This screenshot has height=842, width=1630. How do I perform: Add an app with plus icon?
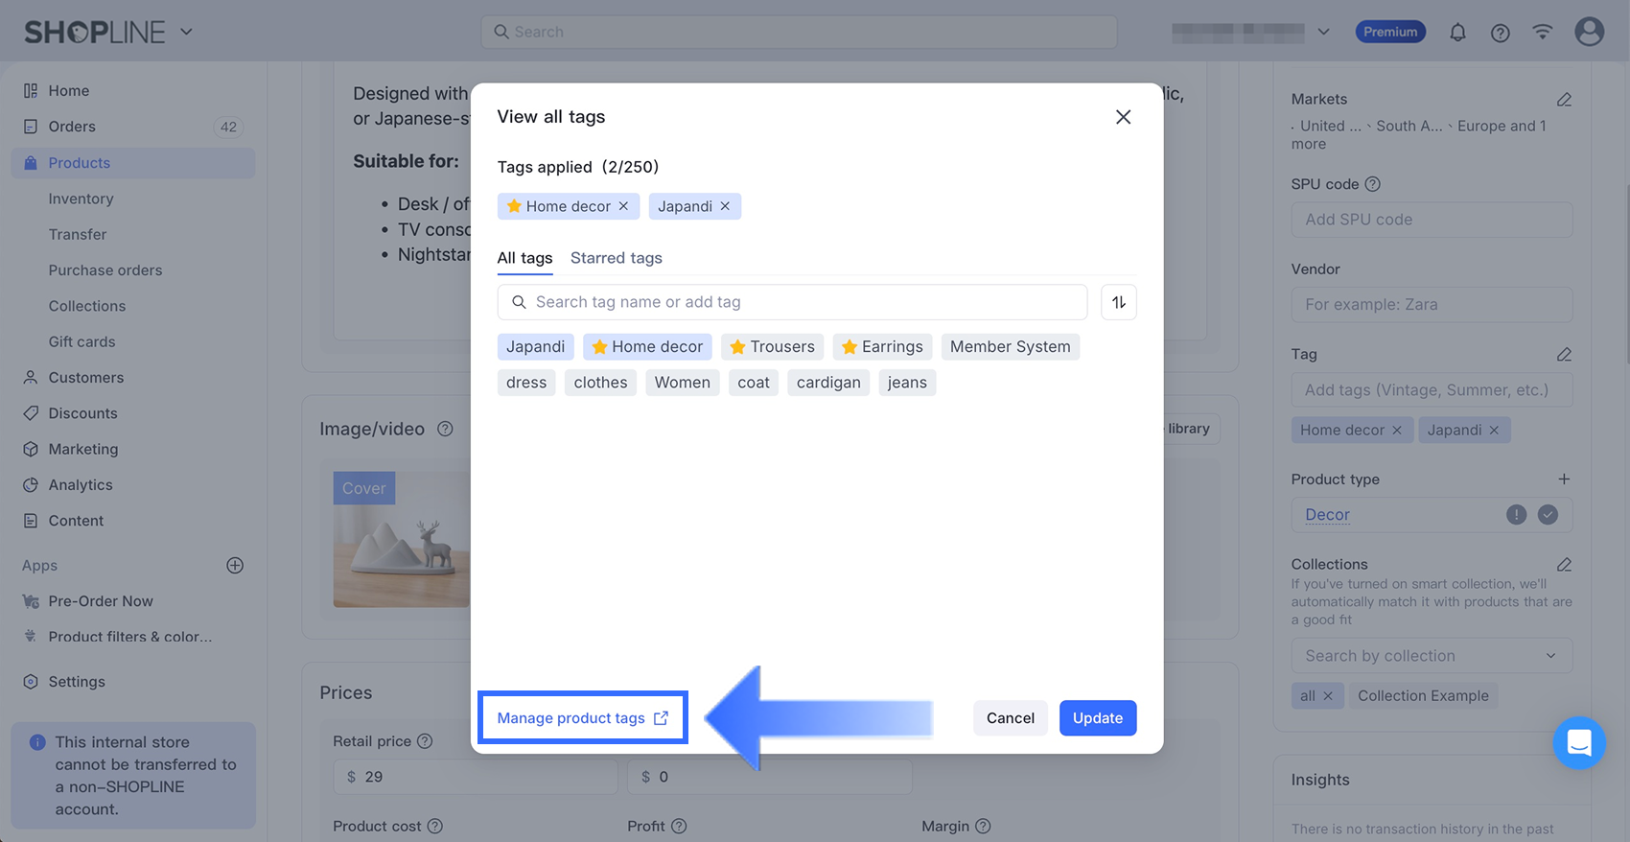(x=235, y=566)
